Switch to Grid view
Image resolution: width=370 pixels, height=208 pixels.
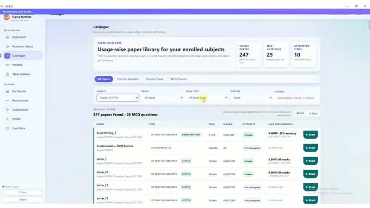click(x=300, y=113)
